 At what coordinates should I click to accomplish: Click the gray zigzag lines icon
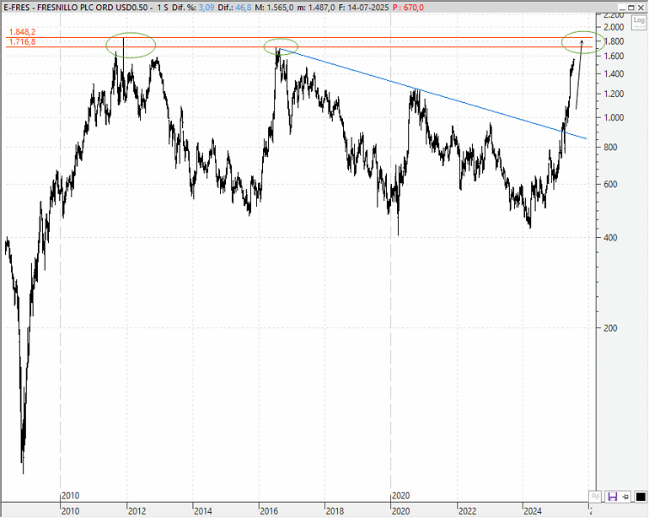[x=595, y=496]
